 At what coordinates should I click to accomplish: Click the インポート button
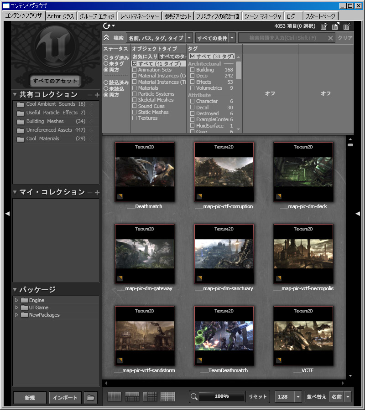pyautogui.click(x=65, y=398)
